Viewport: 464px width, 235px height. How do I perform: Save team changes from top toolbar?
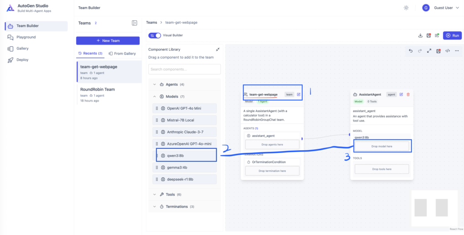click(429, 35)
